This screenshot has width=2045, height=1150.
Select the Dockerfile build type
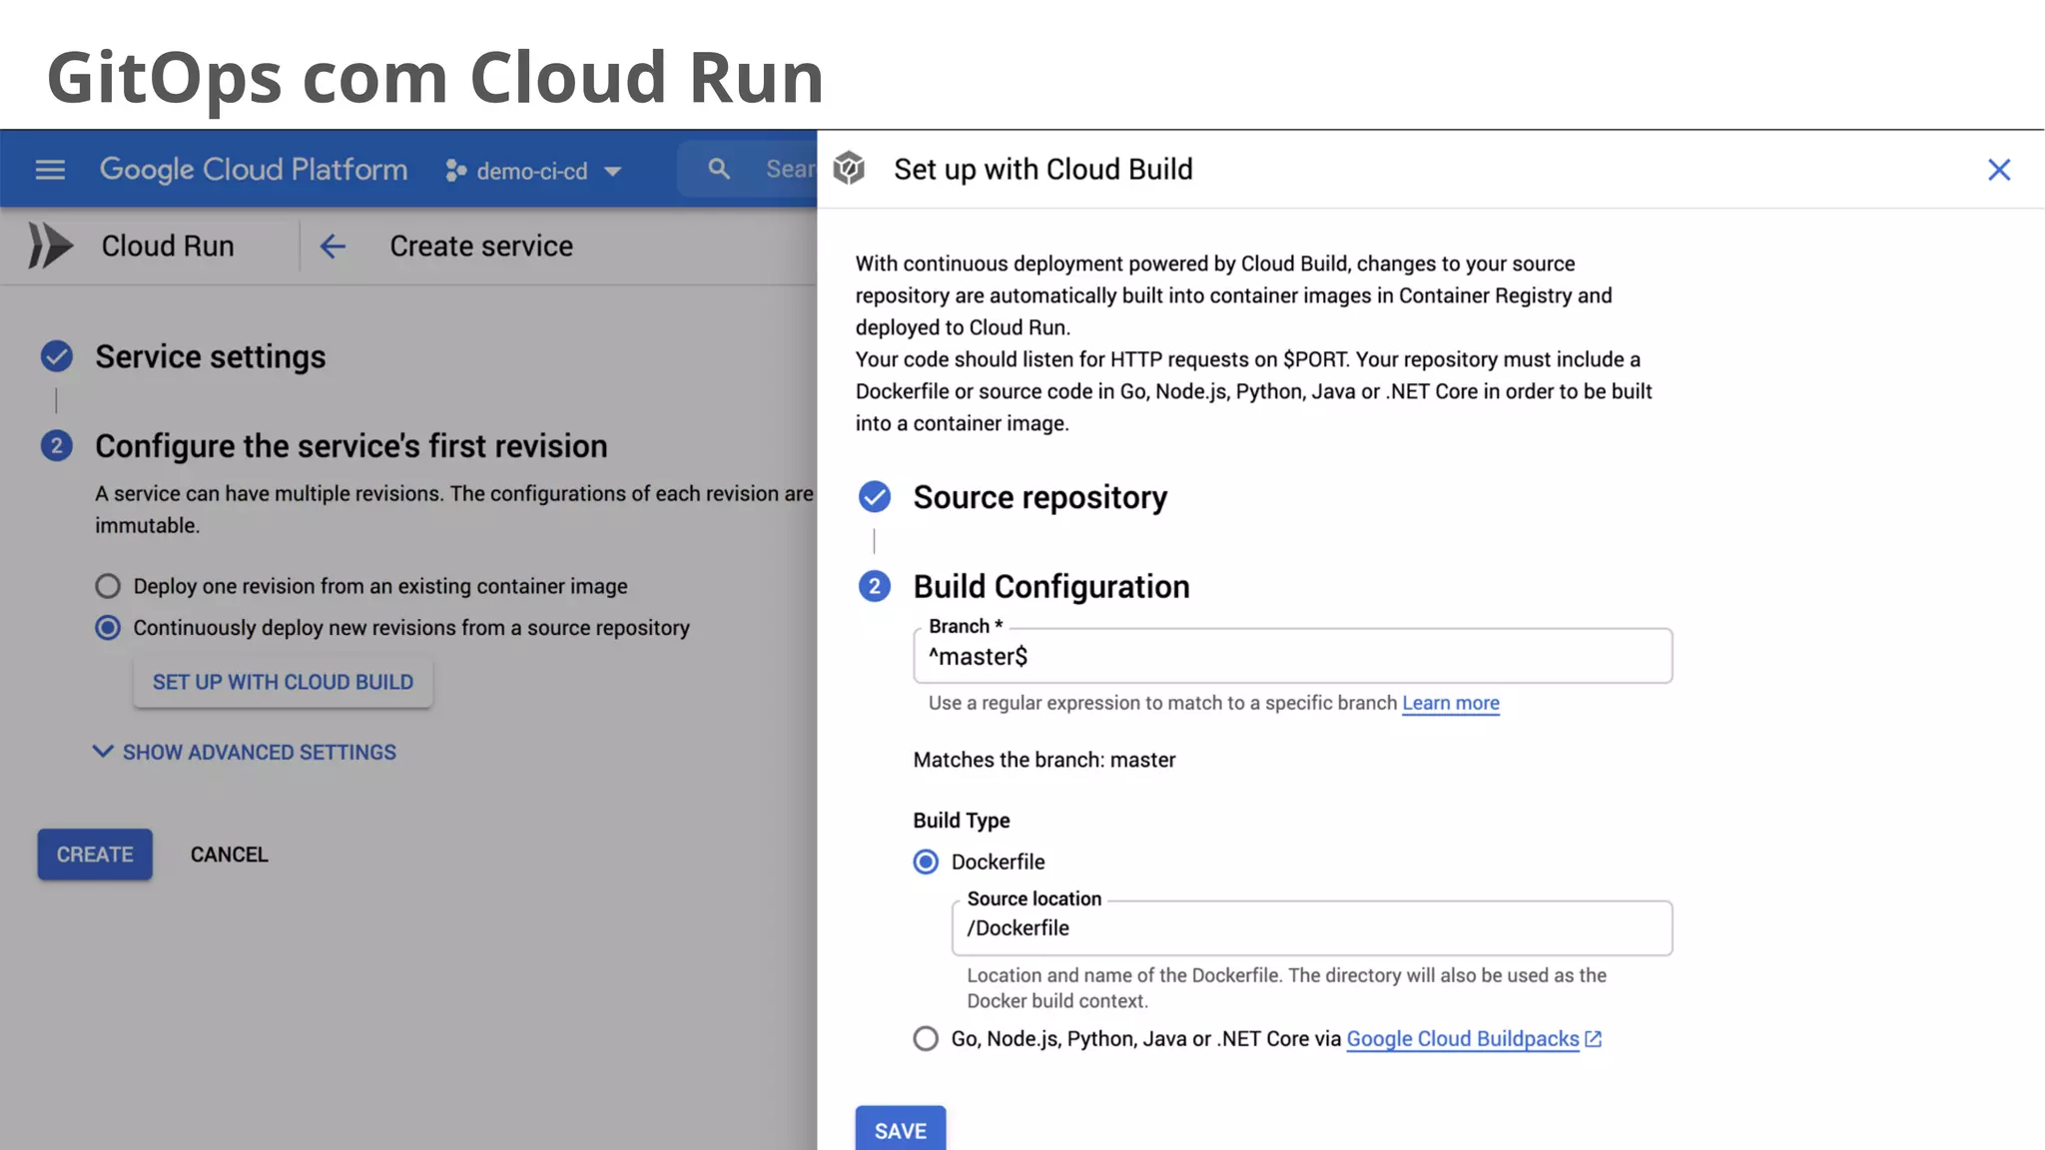pos(926,862)
